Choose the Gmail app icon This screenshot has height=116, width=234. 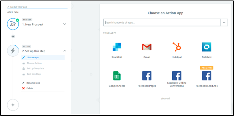coord(147,47)
